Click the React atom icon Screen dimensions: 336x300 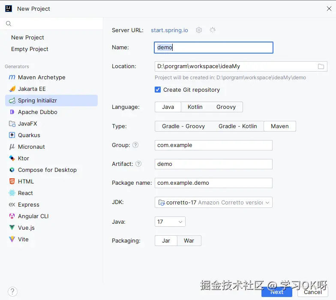tap(12, 193)
